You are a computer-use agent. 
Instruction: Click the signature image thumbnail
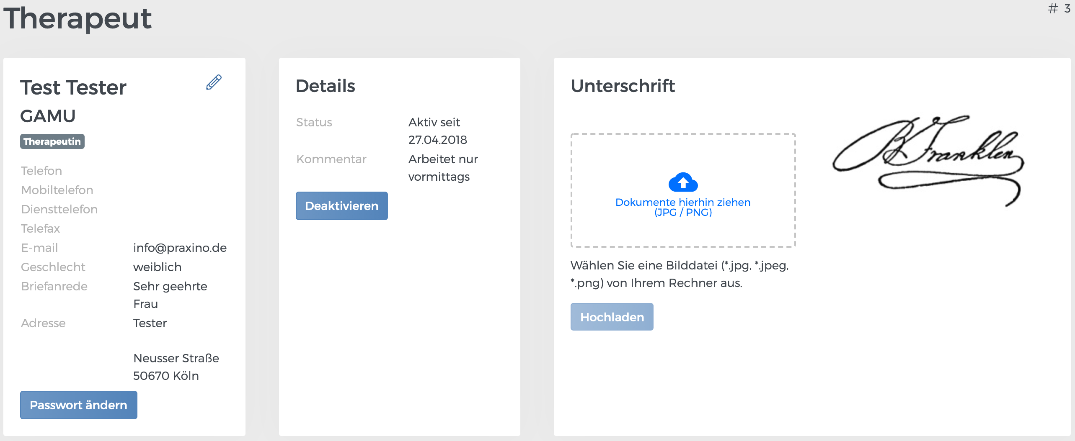pyautogui.click(x=928, y=160)
